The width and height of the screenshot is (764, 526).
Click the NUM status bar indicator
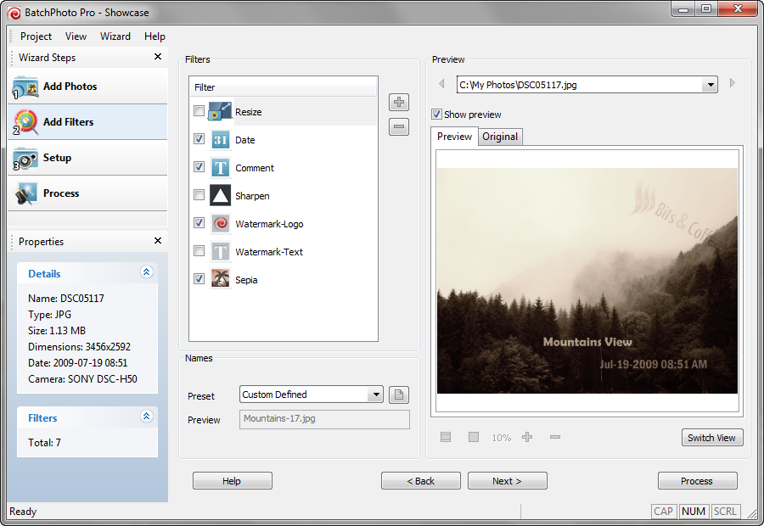pyautogui.click(x=694, y=512)
